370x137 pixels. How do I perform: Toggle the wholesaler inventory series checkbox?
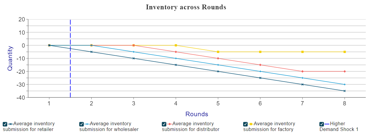point(81,124)
